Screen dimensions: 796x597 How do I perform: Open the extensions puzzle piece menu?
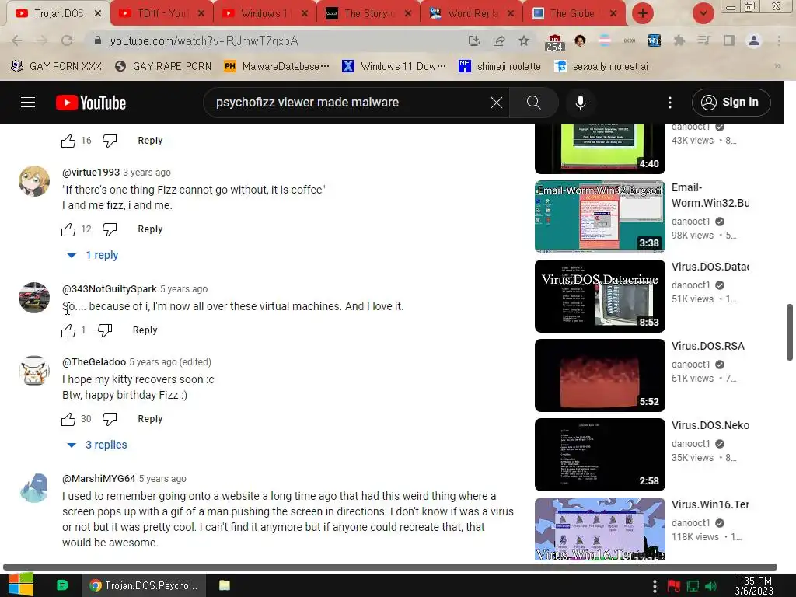(x=679, y=40)
